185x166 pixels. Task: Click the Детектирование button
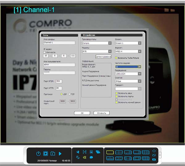point(103,56)
